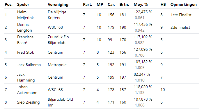Click Biljartclub Old Inn club name

coord(60,102)
